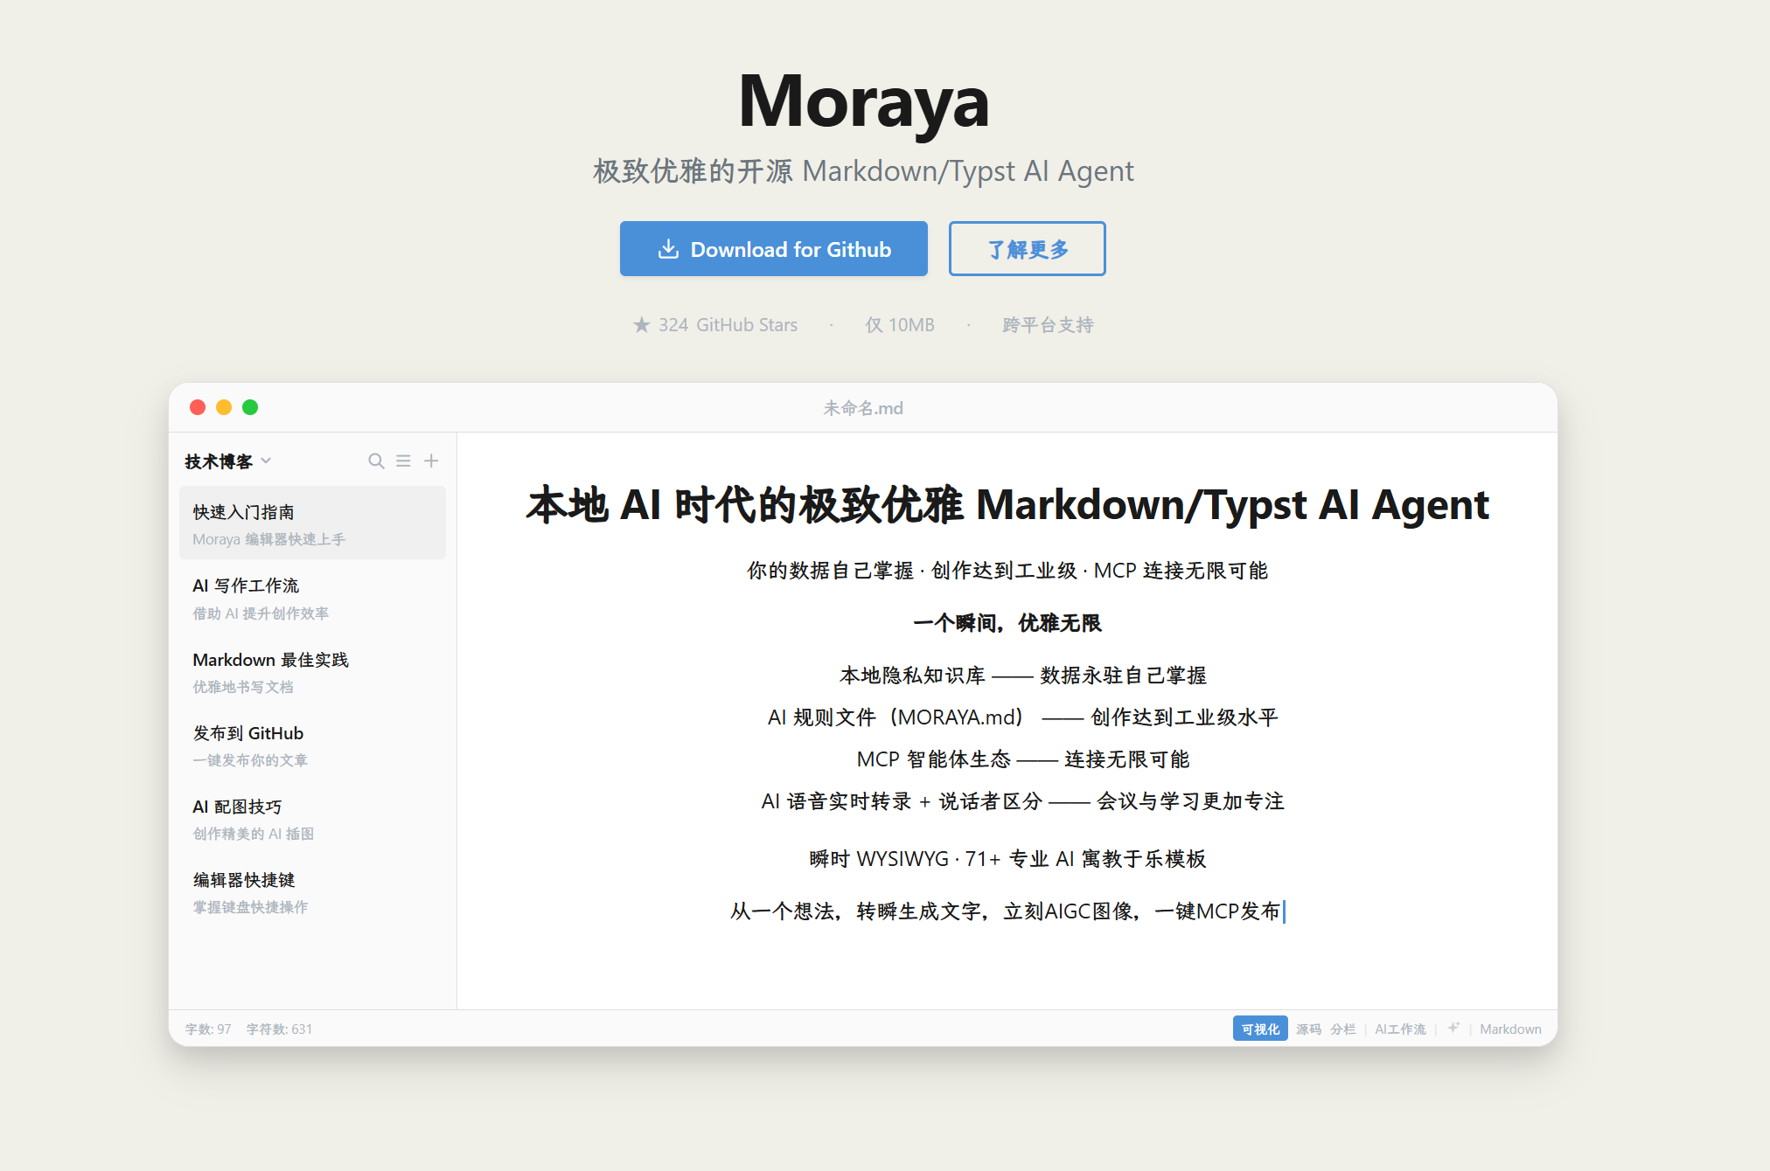This screenshot has height=1171, width=1770.
Task: Click the red close window button
Action: [x=198, y=407]
